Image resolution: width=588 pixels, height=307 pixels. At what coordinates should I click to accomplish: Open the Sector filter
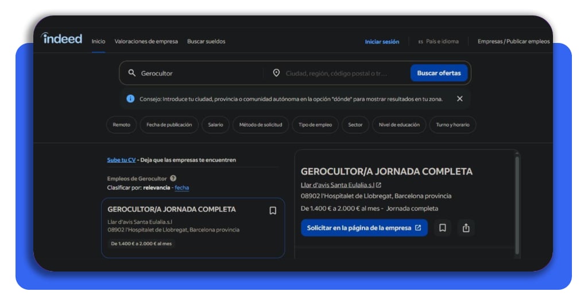(x=355, y=125)
